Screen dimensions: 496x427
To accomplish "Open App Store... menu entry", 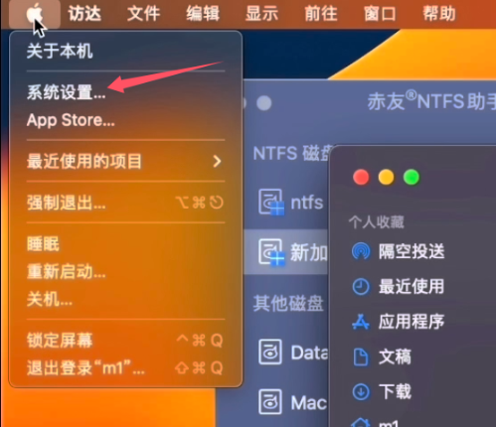I will tap(71, 120).
